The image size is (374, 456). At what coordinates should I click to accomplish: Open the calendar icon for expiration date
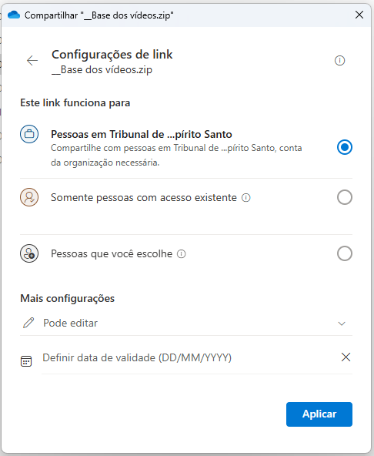coord(26,361)
